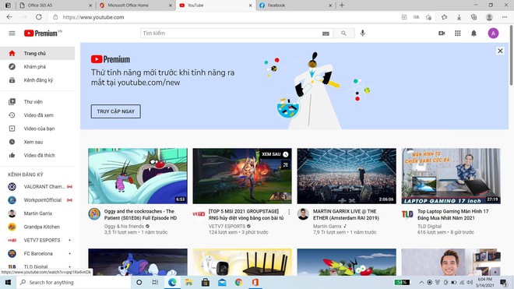
Task: Switch to the Facebook browser tab
Action: [295, 5]
